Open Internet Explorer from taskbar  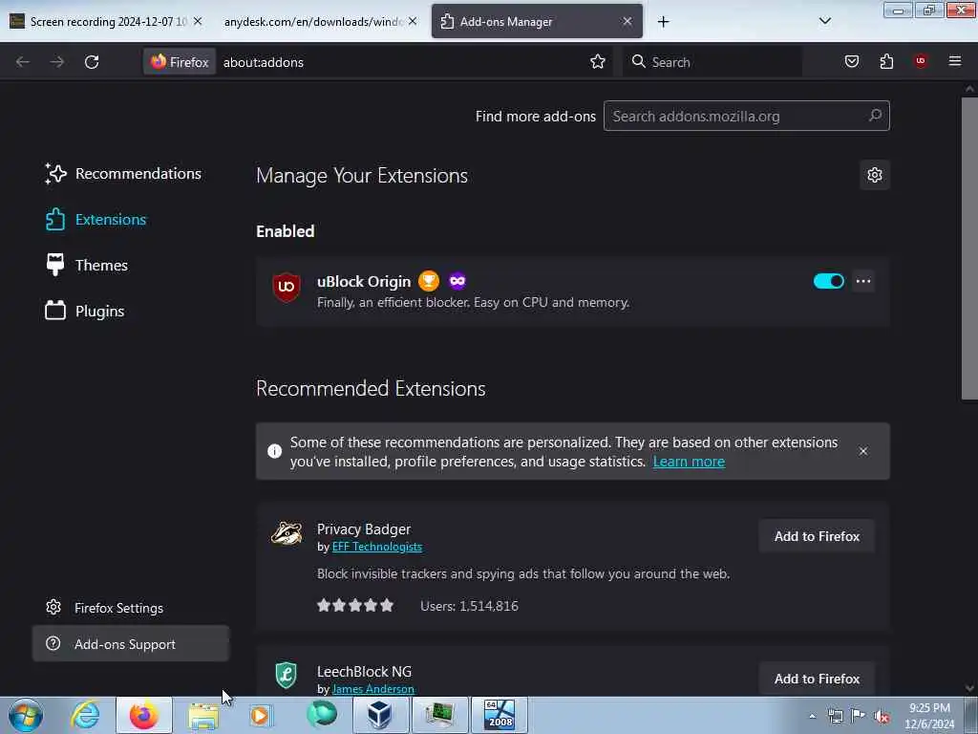point(85,715)
